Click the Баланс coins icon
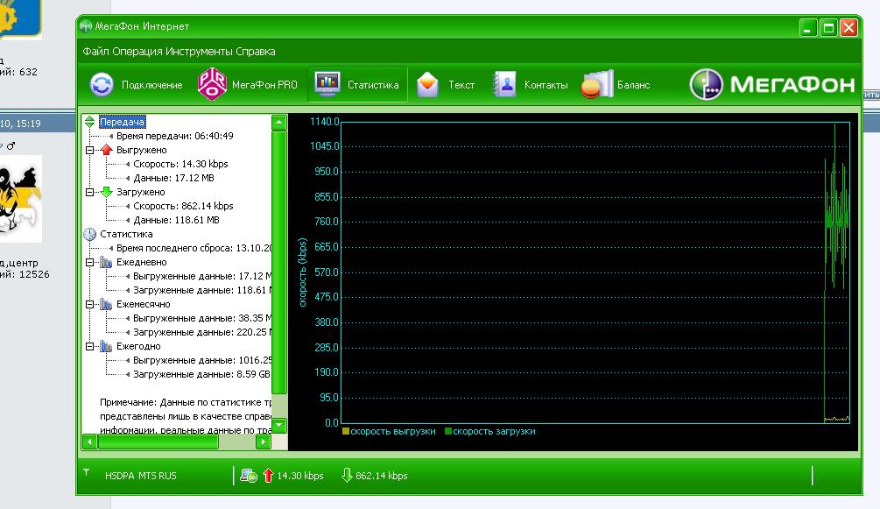880x509 pixels. pos(597,85)
